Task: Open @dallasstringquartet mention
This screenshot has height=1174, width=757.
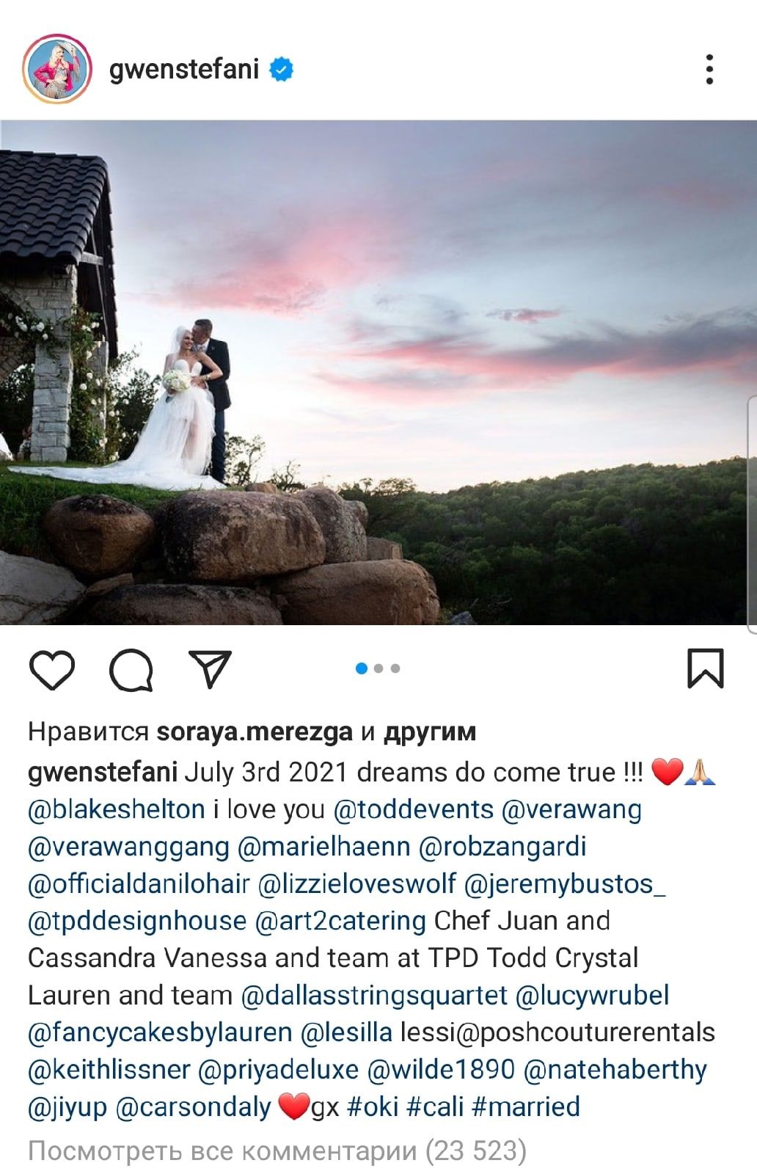Action: 374,996
